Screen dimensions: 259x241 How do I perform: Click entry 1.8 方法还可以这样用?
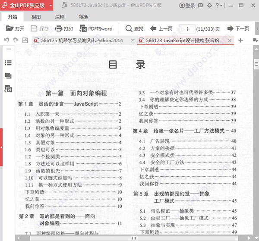pos(73,164)
